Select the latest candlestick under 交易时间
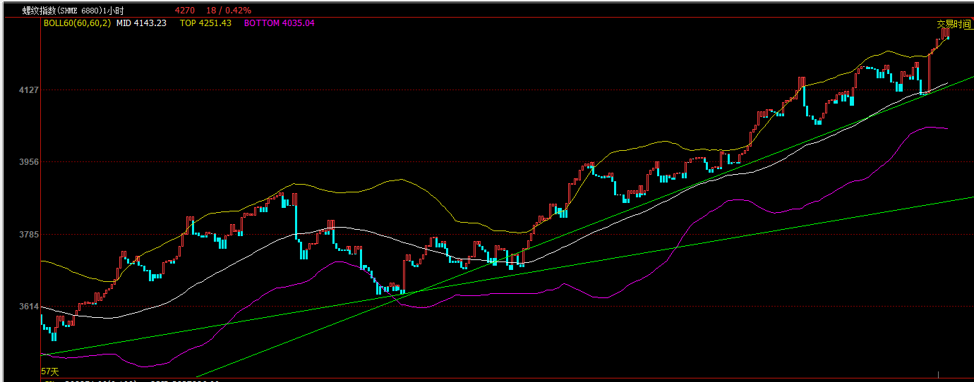This screenshot has height=382, width=974. [x=947, y=34]
